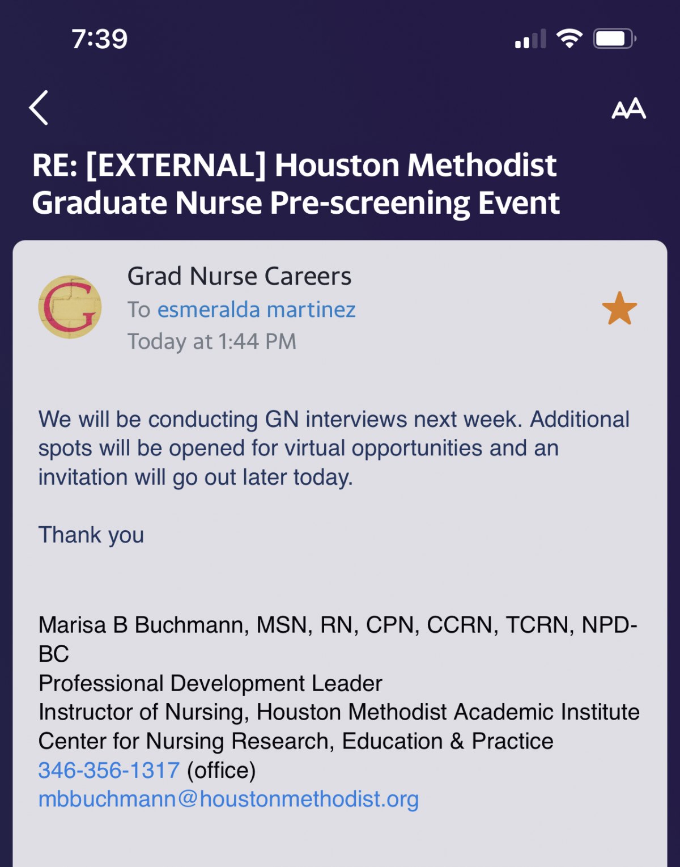This screenshot has height=867, width=680.
Task: Tap the Thank you line
Action: click(x=91, y=535)
